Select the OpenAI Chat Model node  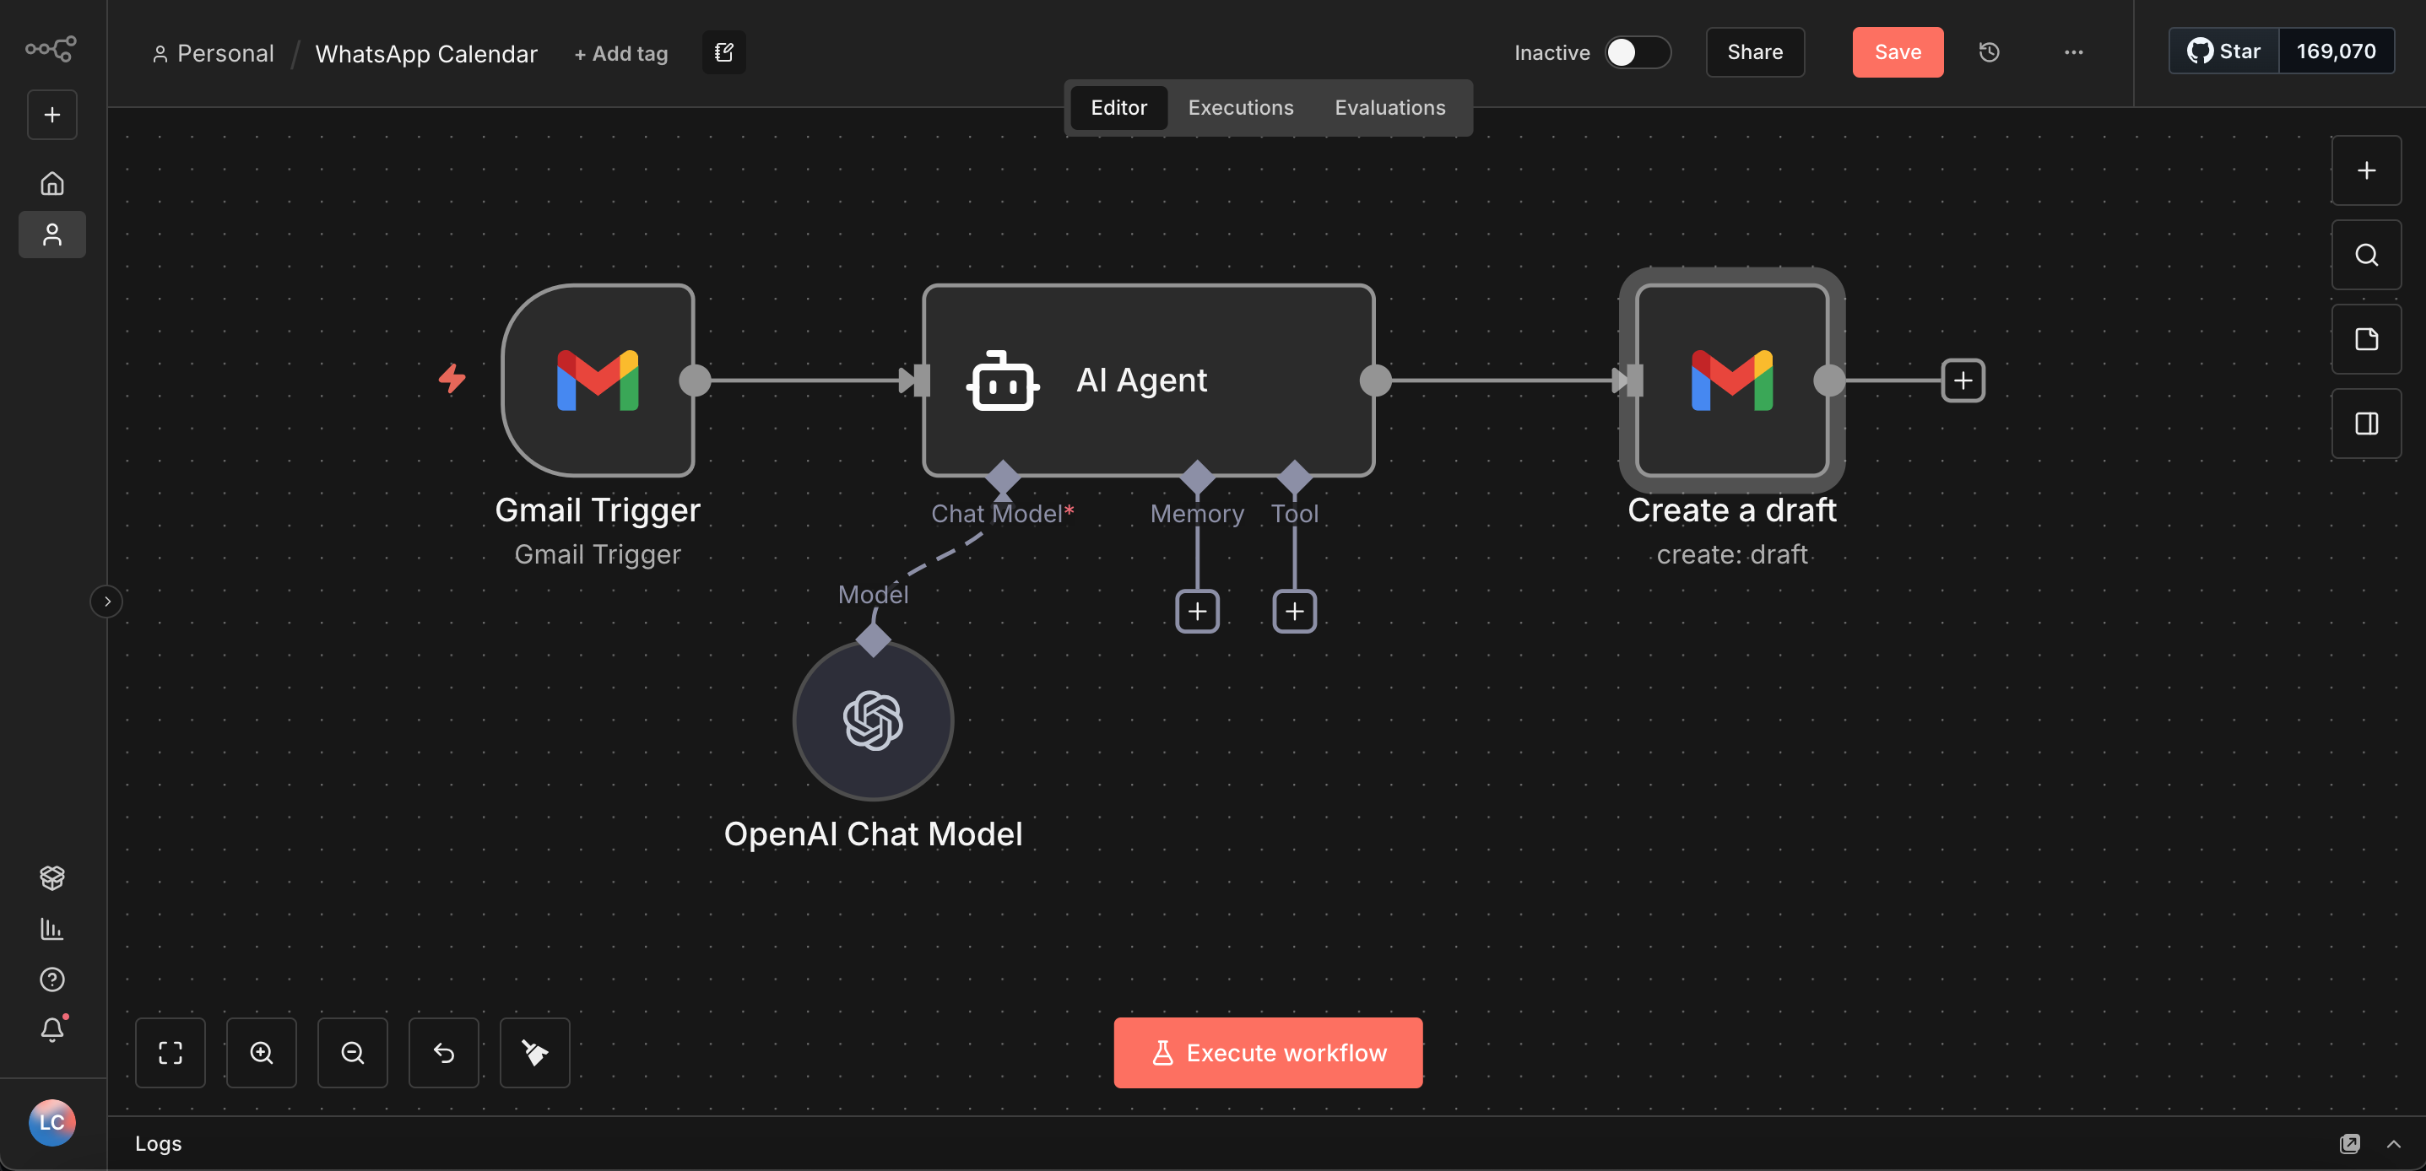pos(872,721)
